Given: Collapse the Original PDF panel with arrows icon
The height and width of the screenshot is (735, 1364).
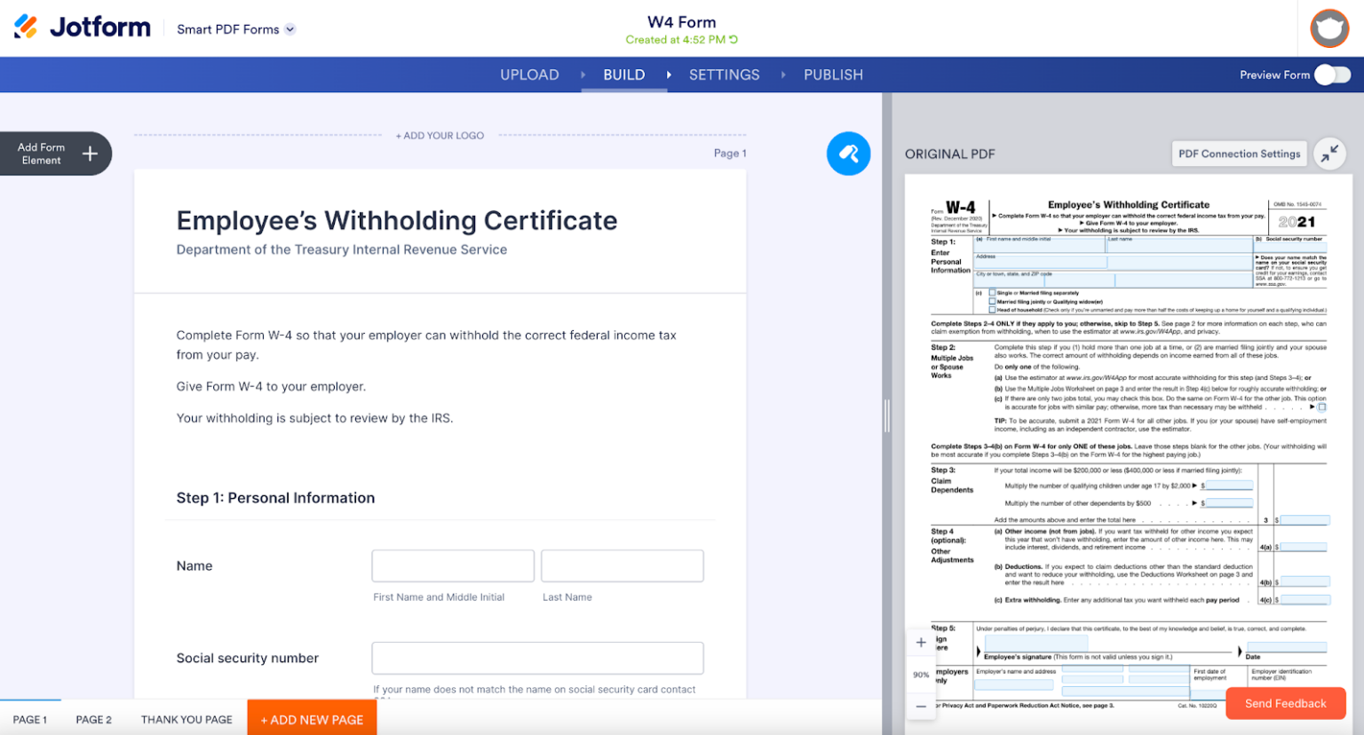Looking at the screenshot, I should [x=1329, y=154].
